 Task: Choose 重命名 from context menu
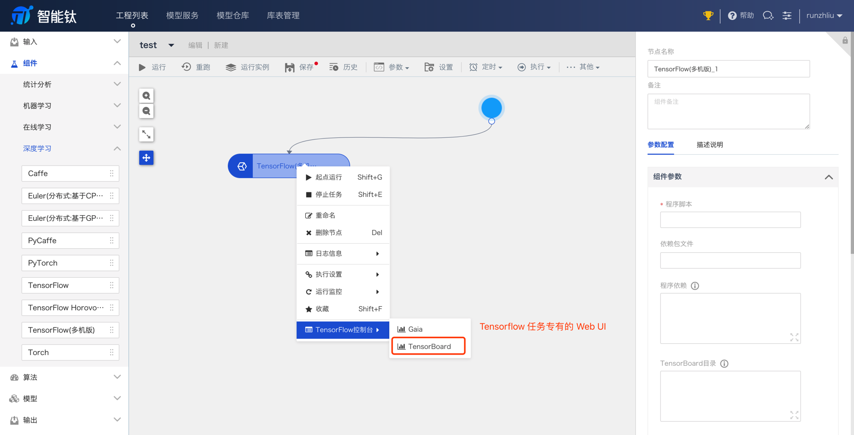pyautogui.click(x=343, y=215)
